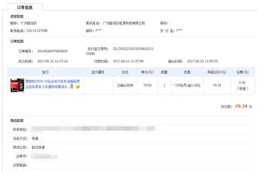
Task: Open the engine oil product thumbnail
Action: (17, 85)
